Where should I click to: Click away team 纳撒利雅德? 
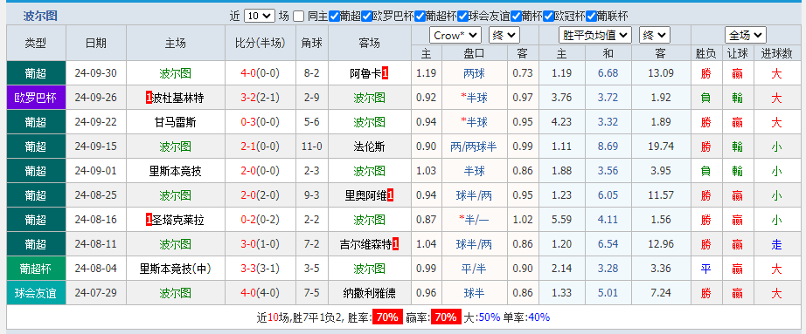369,294
